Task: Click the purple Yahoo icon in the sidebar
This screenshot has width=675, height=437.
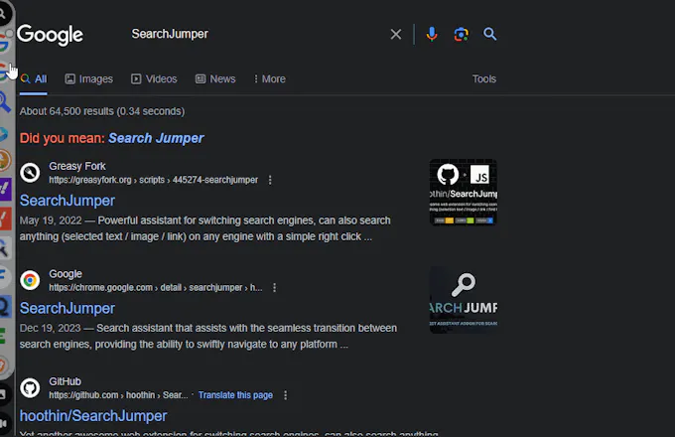Action: coord(5,189)
